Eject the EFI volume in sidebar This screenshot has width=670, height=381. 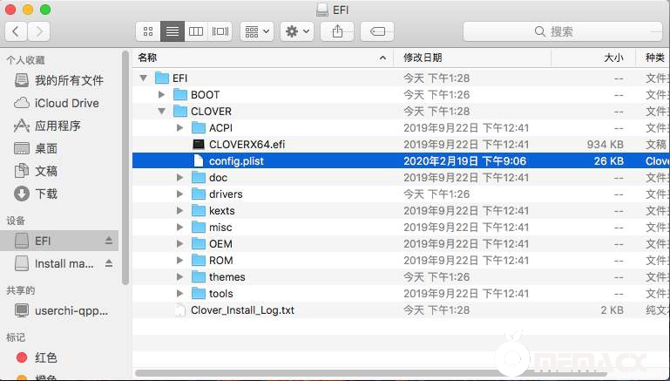click(109, 241)
